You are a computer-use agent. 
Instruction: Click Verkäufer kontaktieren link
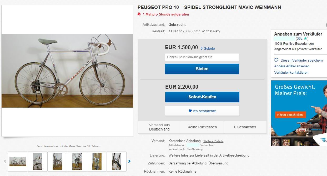pos(291,72)
